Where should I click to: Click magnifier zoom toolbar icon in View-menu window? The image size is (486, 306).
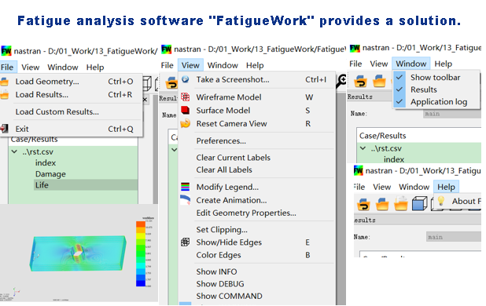tap(341, 81)
